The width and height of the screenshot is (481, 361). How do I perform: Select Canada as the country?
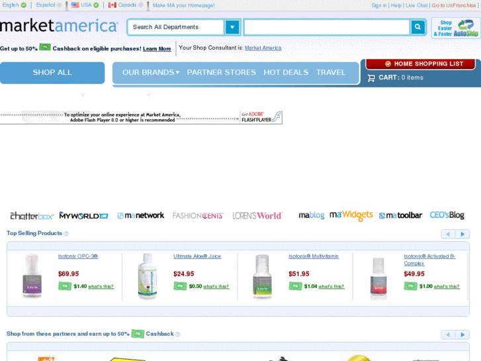[126, 5]
